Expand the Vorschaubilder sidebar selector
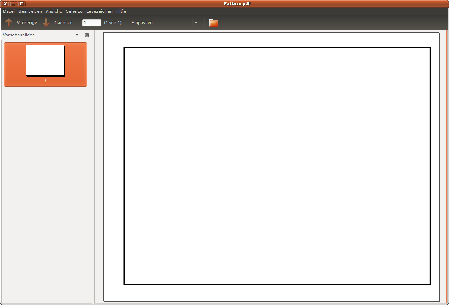Viewport: 449px width, 305px height. click(x=77, y=35)
